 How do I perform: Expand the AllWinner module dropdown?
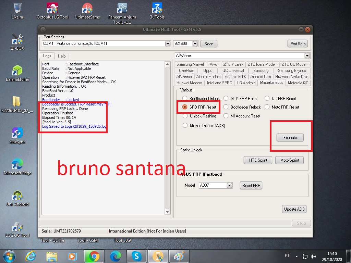[x=307, y=55]
